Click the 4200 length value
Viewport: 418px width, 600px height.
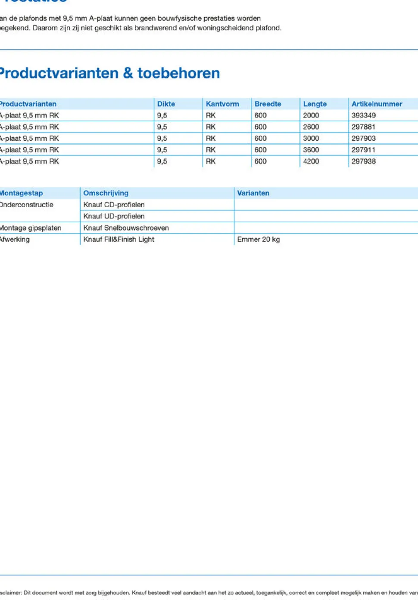[x=311, y=161]
